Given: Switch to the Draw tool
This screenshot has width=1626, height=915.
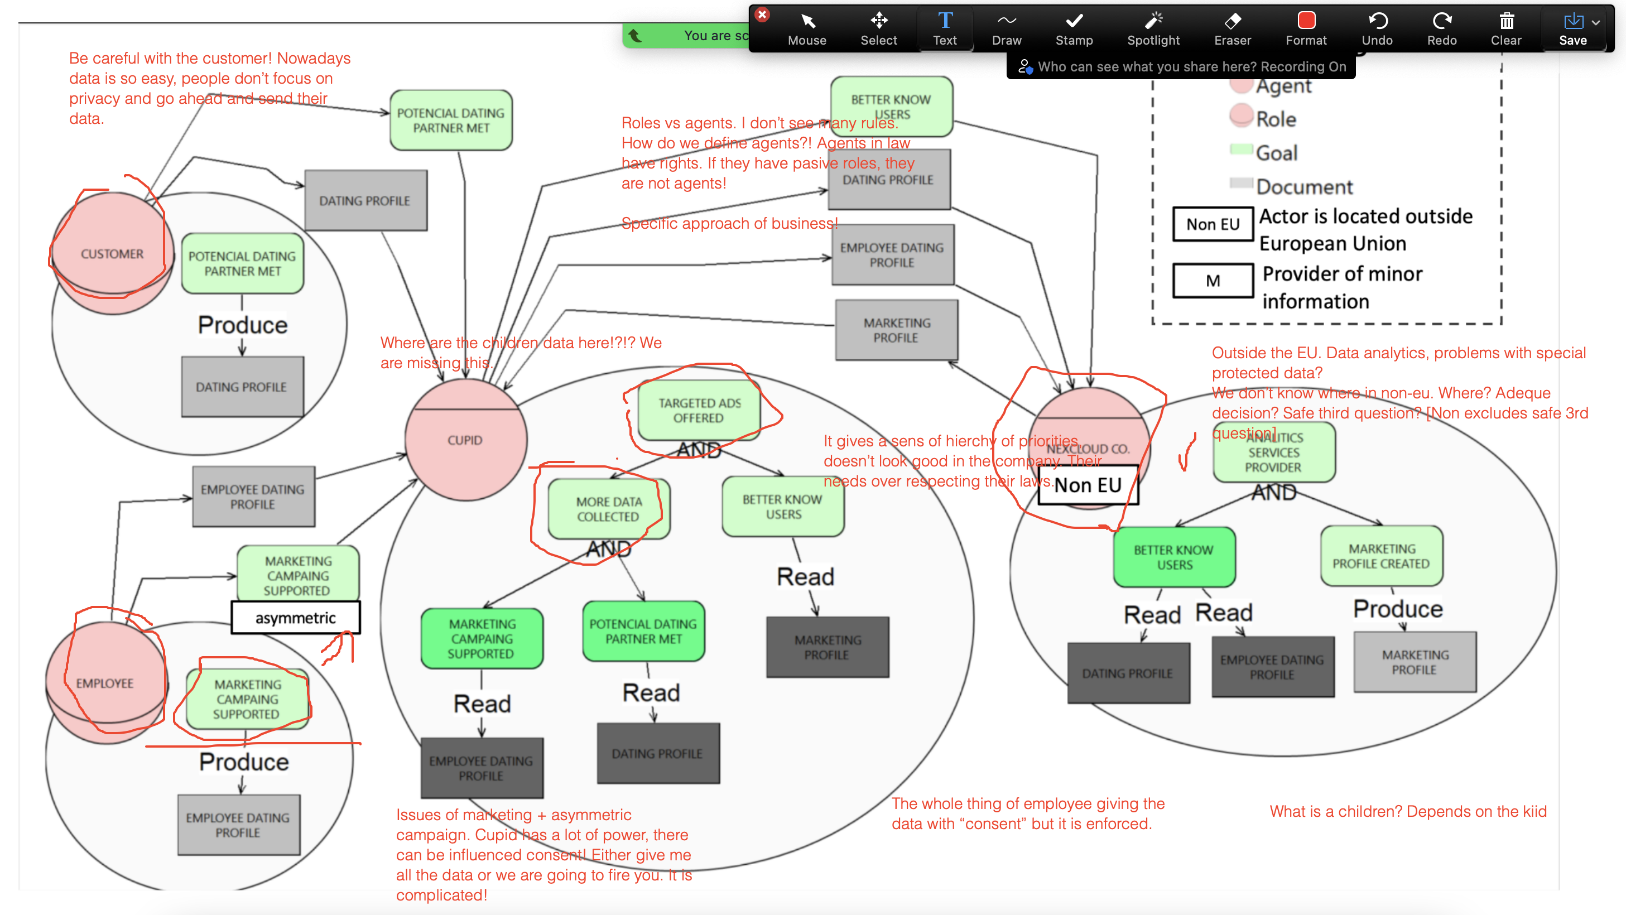Looking at the screenshot, I should click(1006, 28).
